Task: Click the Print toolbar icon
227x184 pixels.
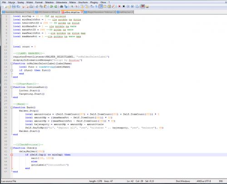Action: 31,6
